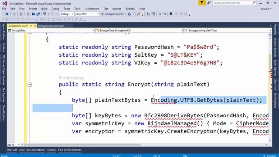Open the Team menu
The height and width of the screenshot is (157, 279).
[67, 9]
